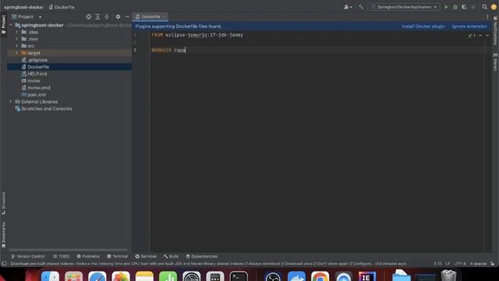Image resolution: width=499 pixels, height=281 pixels.
Task: Open Terminal app from the dock
Action: tap(239, 276)
